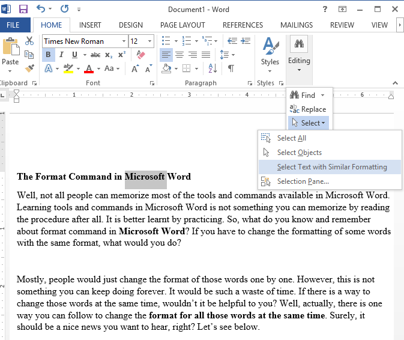
Task: Toggle Bold formatting
Action: point(48,55)
